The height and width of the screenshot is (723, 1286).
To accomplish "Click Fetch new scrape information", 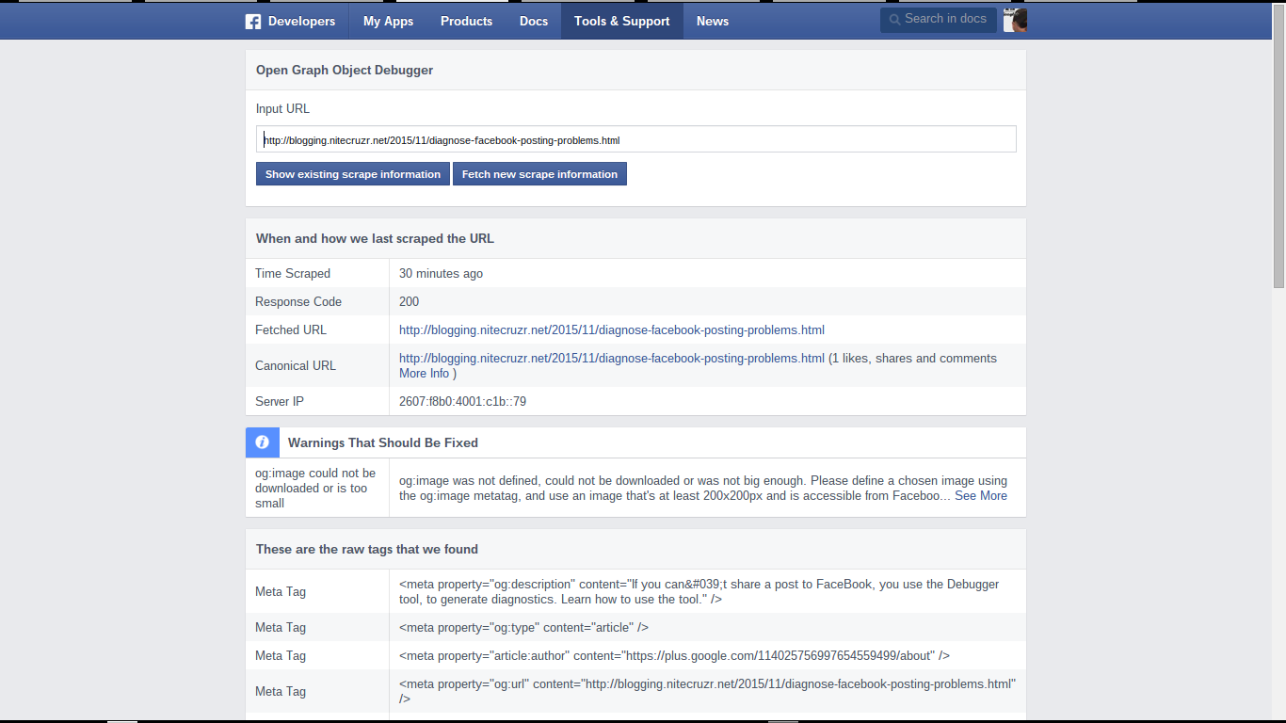I will tap(539, 173).
